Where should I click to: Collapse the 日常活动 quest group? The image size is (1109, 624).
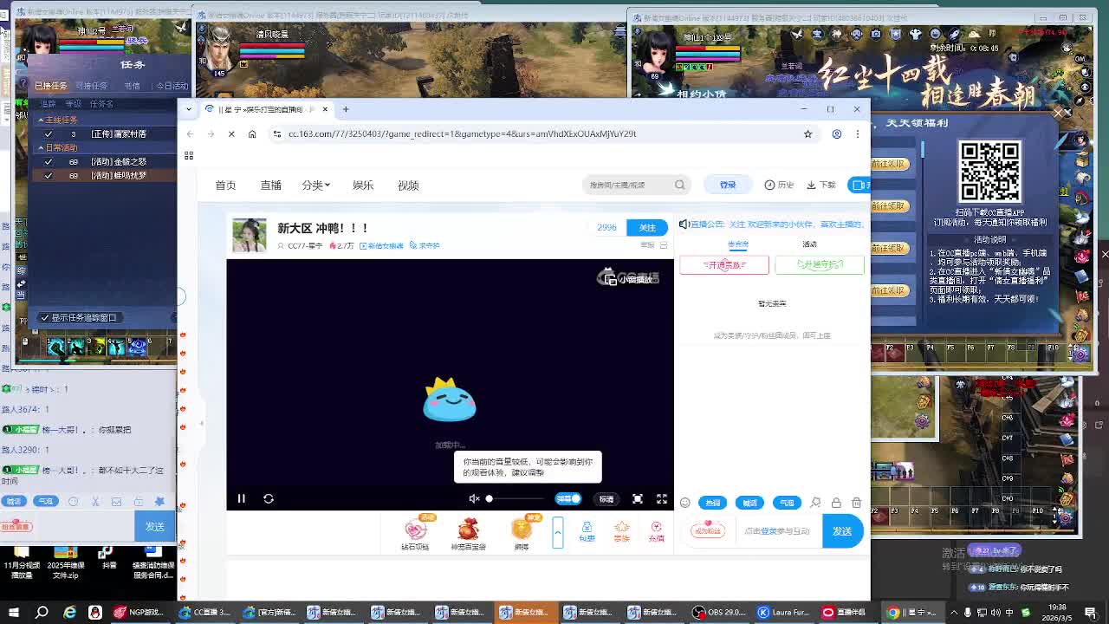pyautogui.click(x=41, y=147)
